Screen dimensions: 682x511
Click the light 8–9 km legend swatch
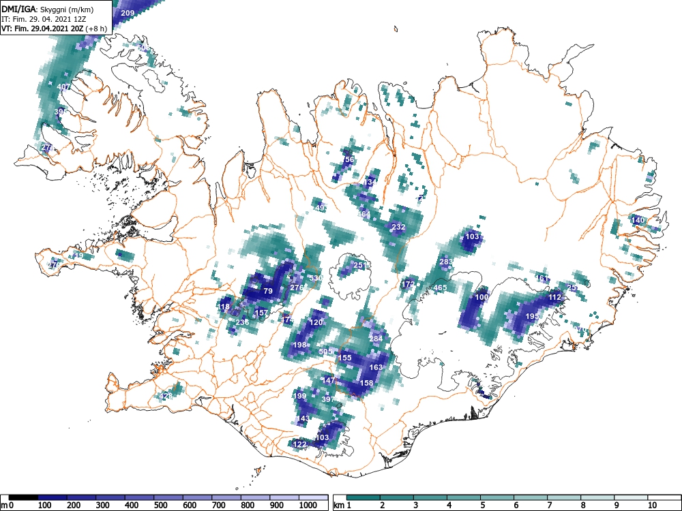pyautogui.click(x=597, y=497)
